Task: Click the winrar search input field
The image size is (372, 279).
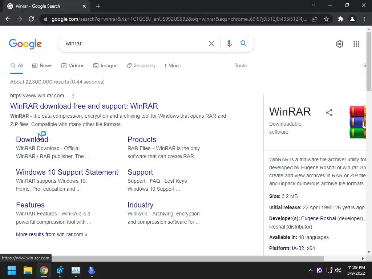Action: (x=135, y=44)
